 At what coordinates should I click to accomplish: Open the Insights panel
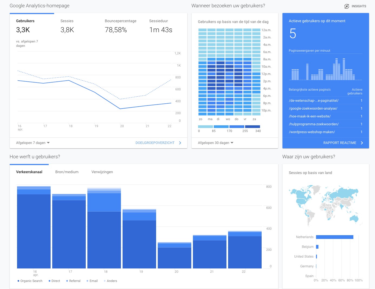click(x=355, y=6)
